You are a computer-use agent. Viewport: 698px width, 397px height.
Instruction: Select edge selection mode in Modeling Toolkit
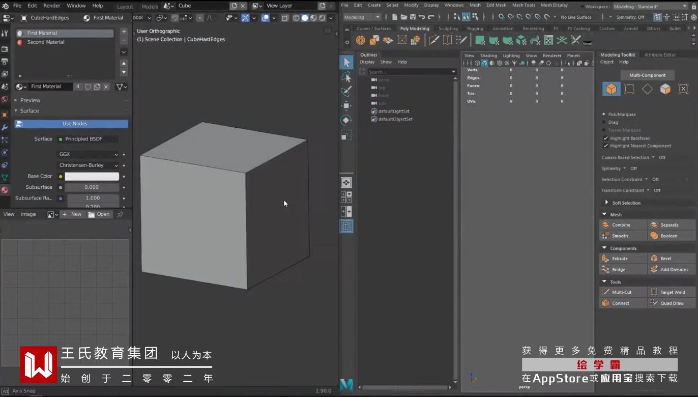[647, 89]
